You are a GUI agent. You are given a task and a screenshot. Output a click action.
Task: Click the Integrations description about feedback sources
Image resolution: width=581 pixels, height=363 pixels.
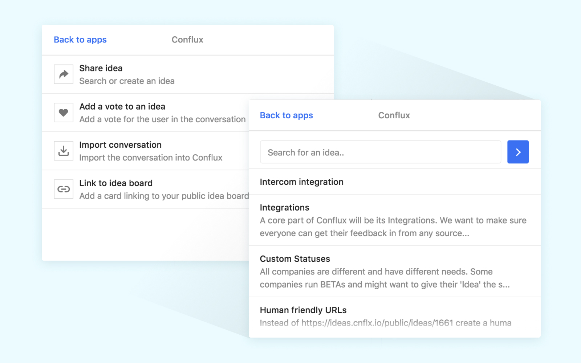pos(393,227)
